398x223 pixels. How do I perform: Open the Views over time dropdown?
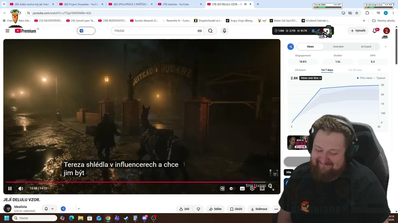(311, 78)
